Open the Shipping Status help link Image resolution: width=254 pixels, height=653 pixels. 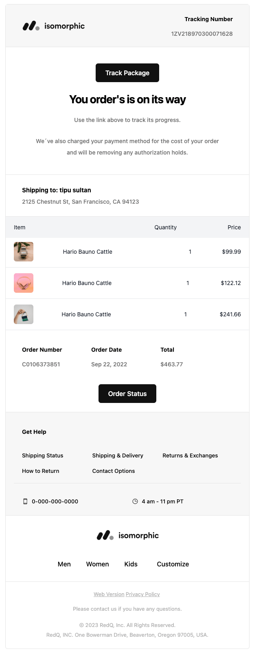click(42, 455)
